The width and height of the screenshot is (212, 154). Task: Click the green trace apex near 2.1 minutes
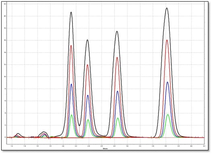(72, 115)
